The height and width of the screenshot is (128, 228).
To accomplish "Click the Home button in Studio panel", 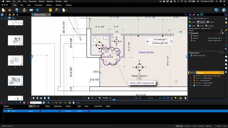I will pos(192,22).
